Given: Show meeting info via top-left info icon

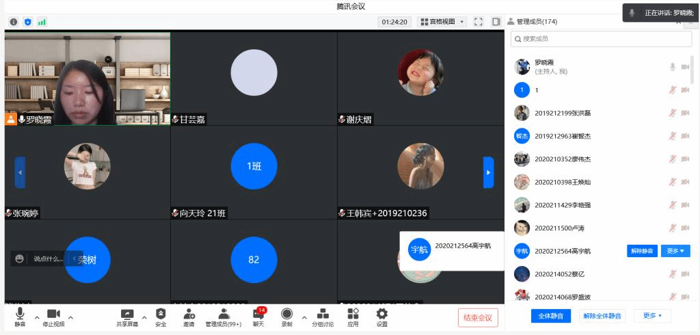Looking at the screenshot, I should pyautogui.click(x=14, y=22).
